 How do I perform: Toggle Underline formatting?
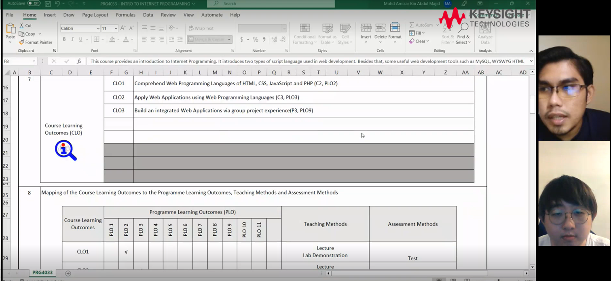pyautogui.click(x=81, y=39)
